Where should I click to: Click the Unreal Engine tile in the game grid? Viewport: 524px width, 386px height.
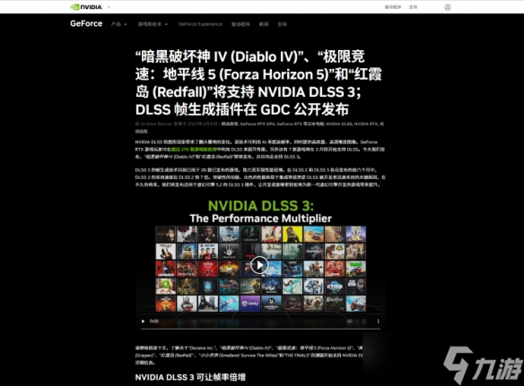(x=271, y=304)
